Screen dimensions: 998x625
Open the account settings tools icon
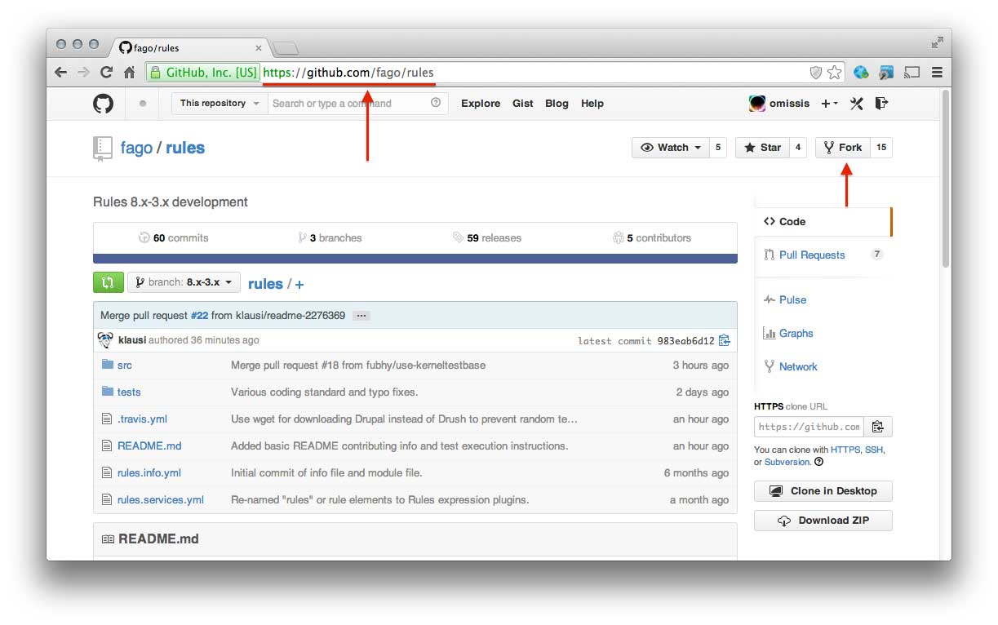(856, 104)
